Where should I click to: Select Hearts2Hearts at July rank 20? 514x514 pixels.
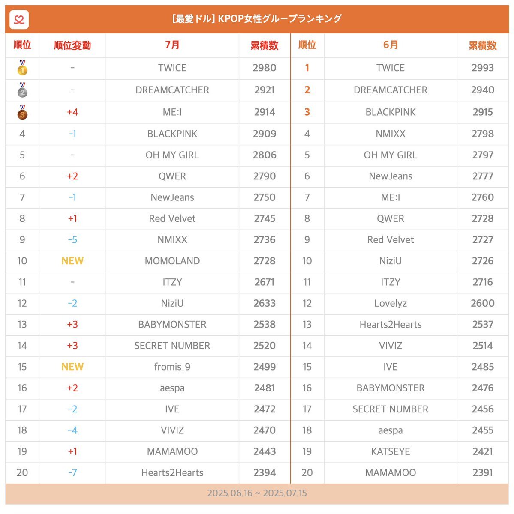point(172,473)
